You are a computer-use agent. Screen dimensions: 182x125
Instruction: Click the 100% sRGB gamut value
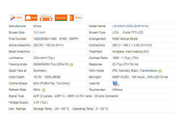point(52,77)
